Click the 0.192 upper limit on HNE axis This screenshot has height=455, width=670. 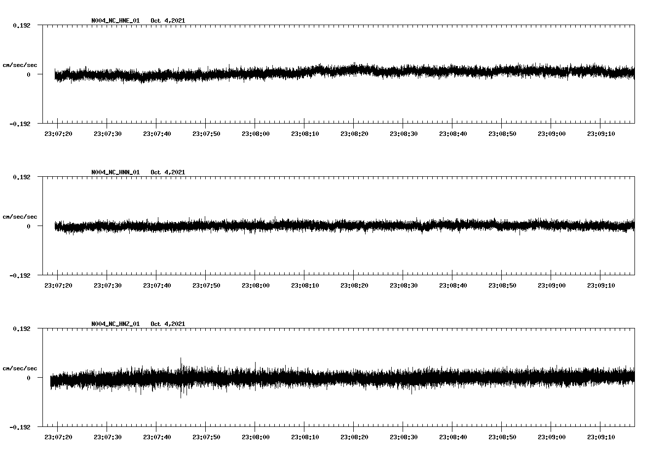[21, 25]
